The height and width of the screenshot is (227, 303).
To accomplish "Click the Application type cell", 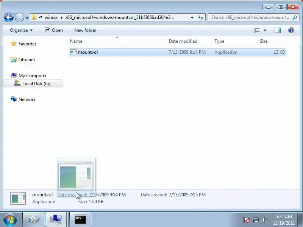I will point(226,52).
